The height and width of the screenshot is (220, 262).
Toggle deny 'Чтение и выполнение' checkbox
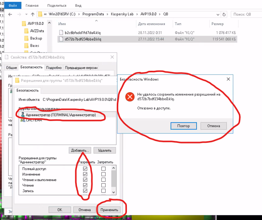[103, 180]
